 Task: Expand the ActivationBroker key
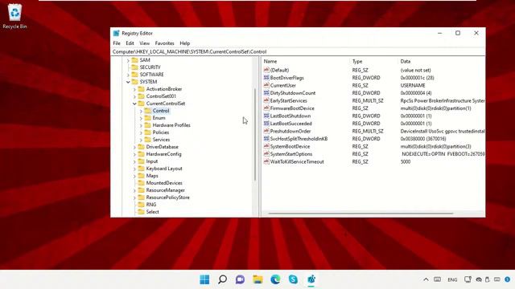click(x=134, y=89)
